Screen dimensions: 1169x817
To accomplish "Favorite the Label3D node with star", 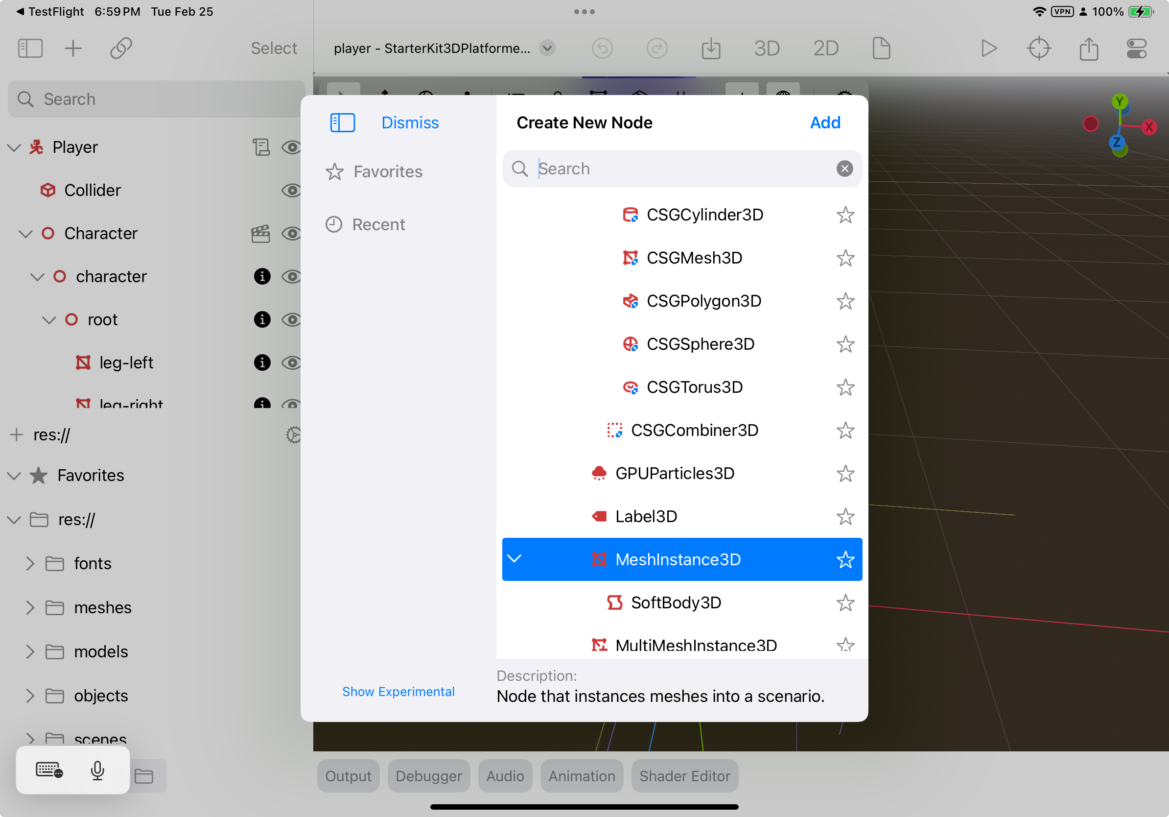I will point(844,516).
